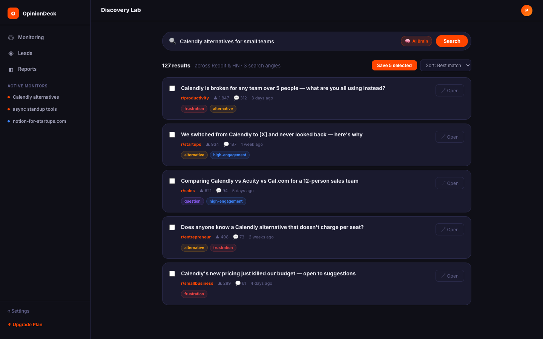The image size is (543, 339).
Task: Select the We switched from Calendly result
Action: [172, 134]
